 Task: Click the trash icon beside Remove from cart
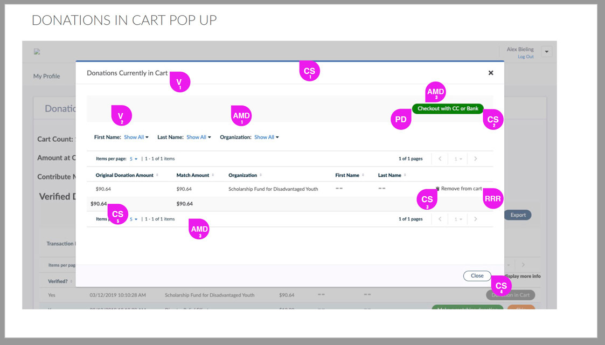coord(437,189)
